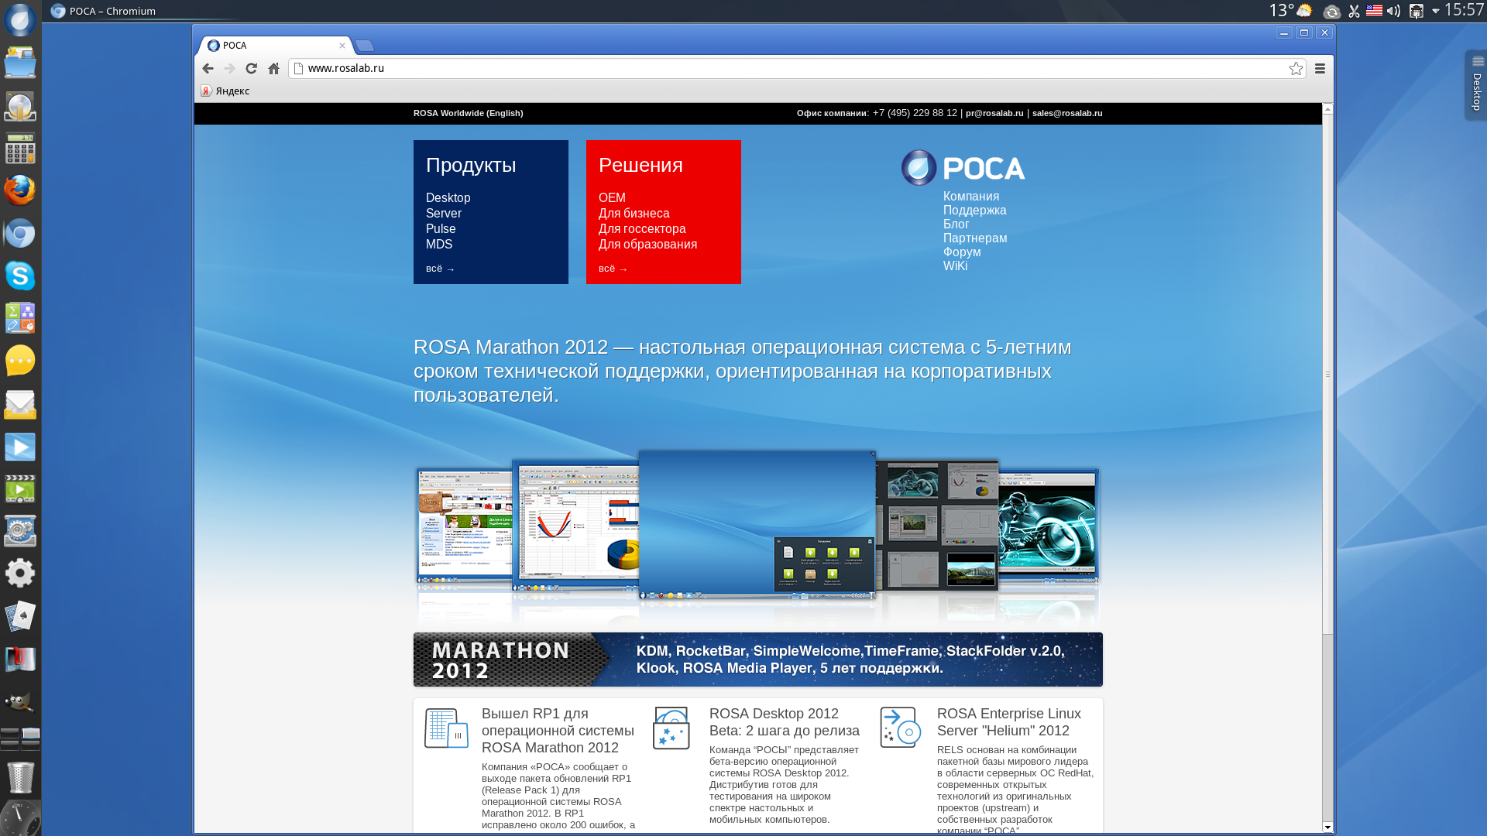Image resolution: width=1487 pixels, height=836 pixels.
Task: Open the trash bin in dock
Action: tap(20, 777)
